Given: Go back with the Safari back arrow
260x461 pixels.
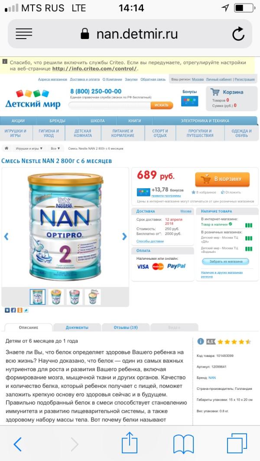Looking at the screenshot, I should pyautogui.click(x=18, y=444).
